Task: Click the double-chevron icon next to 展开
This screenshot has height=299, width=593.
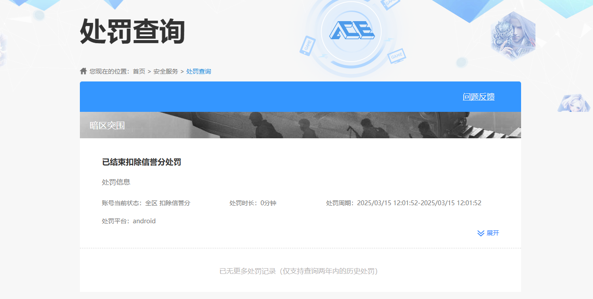Action: point(480,233)
